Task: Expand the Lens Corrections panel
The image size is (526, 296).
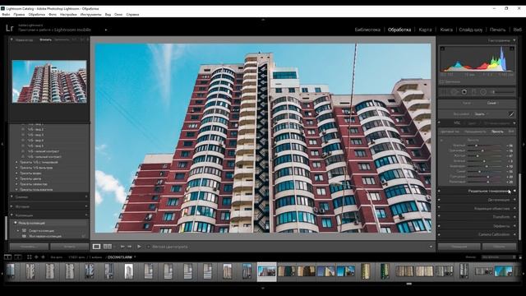Action: click(514, 208)
